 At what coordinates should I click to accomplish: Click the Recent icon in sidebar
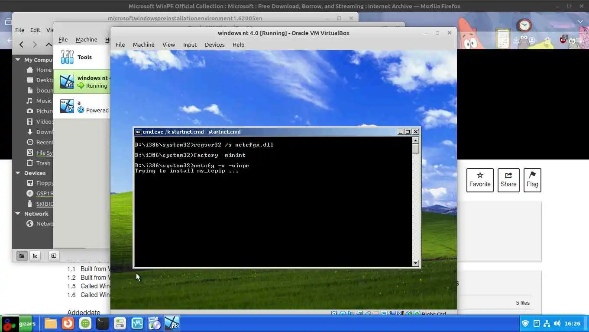pos(30,142)
